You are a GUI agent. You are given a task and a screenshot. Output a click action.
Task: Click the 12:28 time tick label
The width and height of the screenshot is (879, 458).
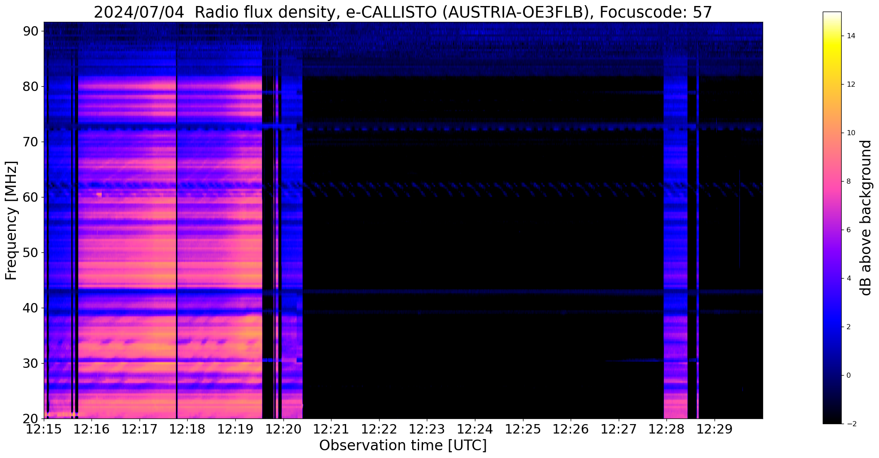pos(667,429)
